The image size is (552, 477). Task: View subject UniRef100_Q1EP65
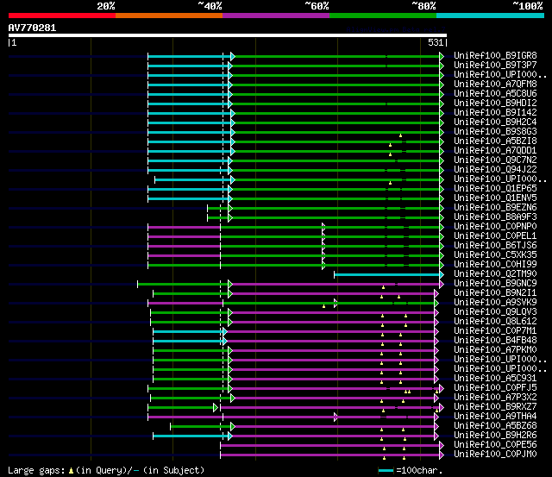(x=495, y=189)
